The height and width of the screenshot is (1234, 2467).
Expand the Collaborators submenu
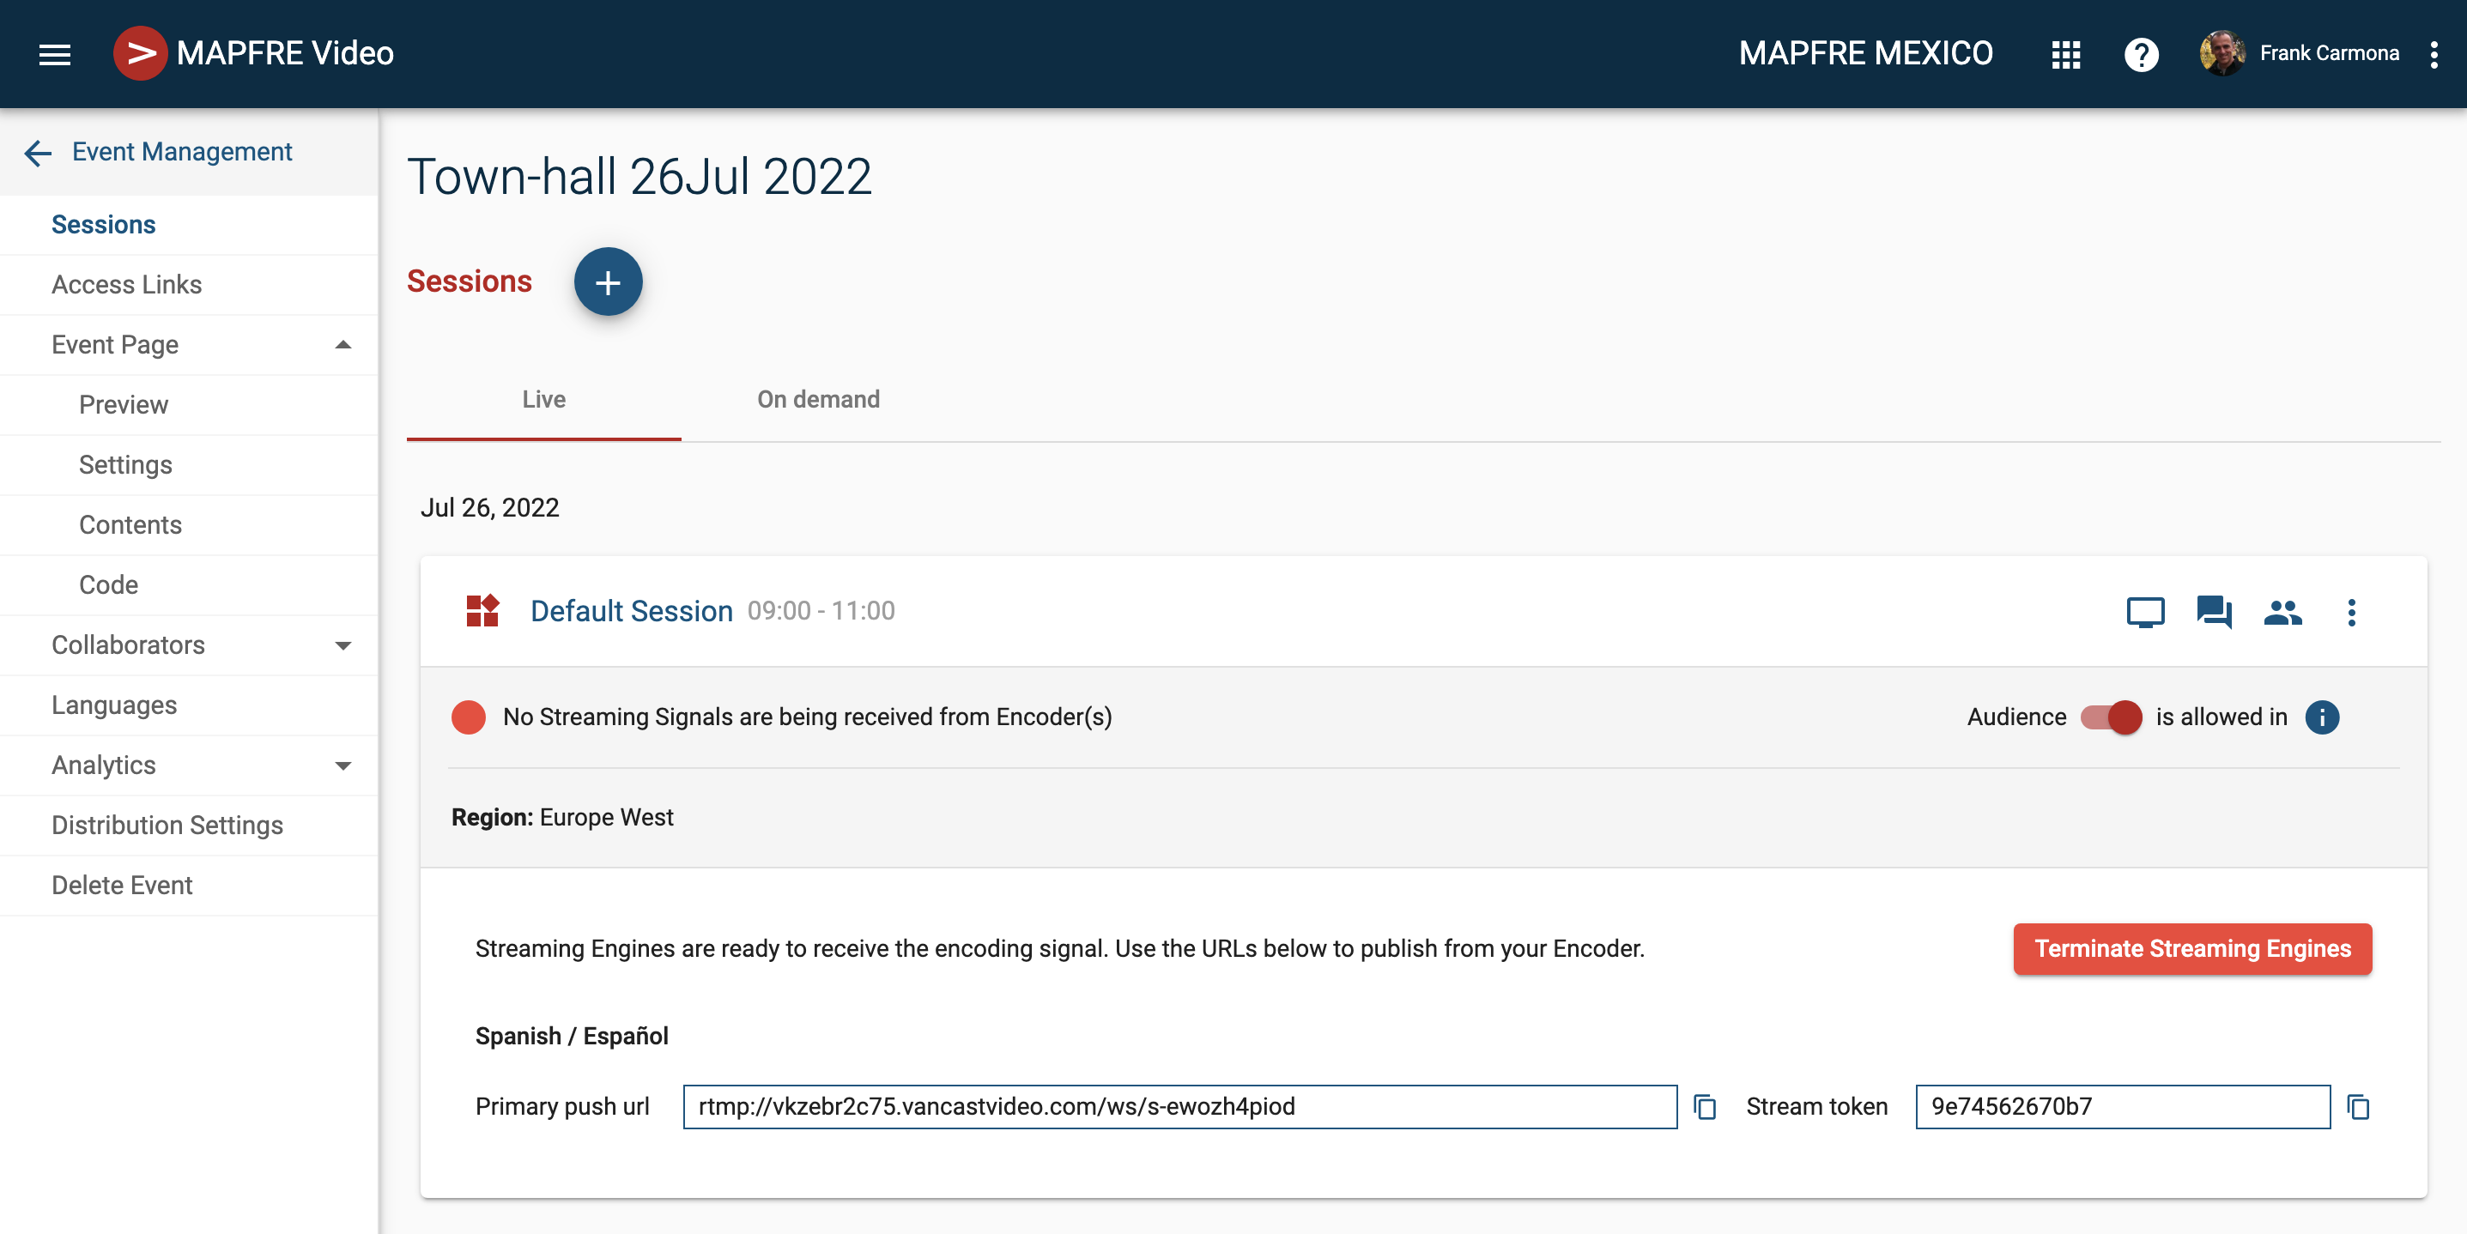pos(342,645)
